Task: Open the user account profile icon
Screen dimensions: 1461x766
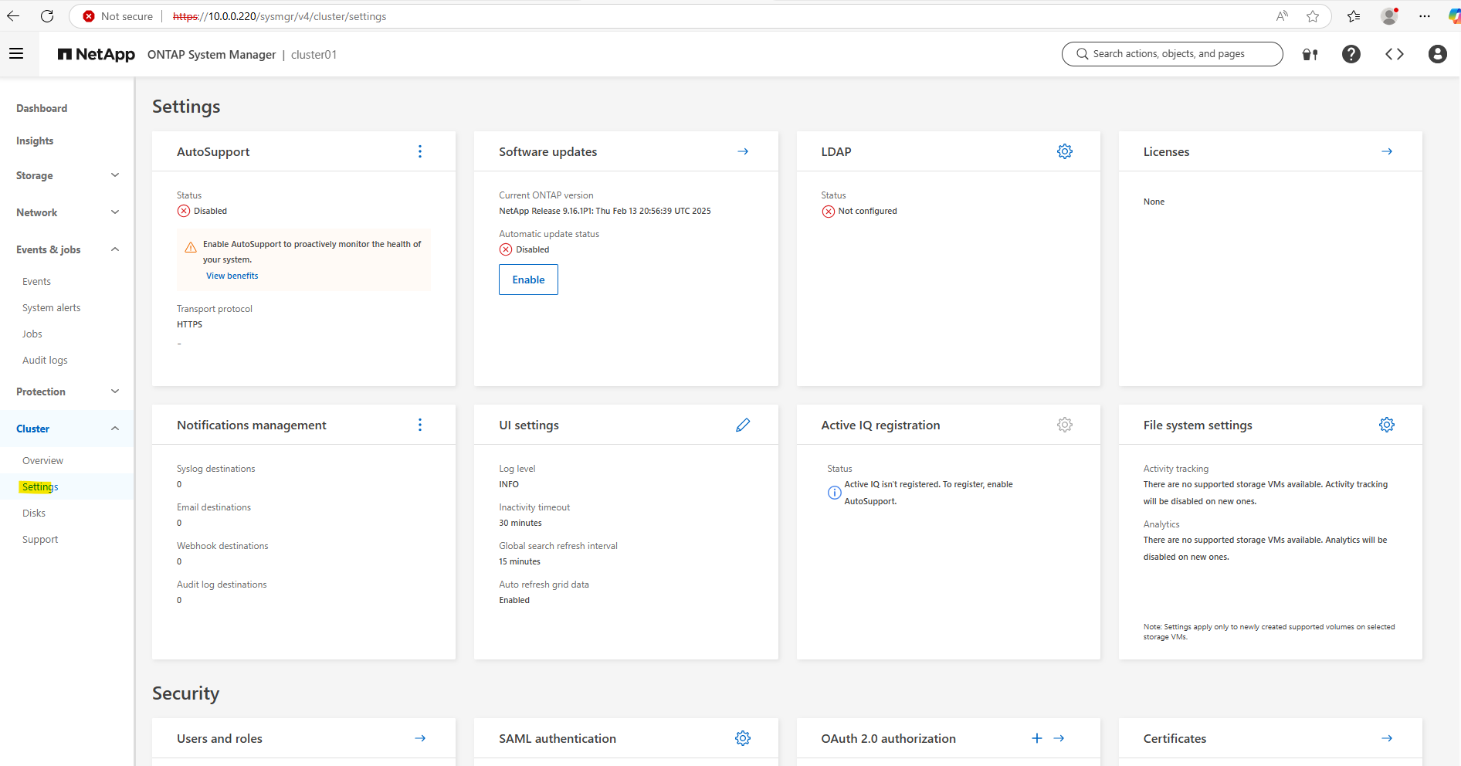Action: click(1437, 54)
